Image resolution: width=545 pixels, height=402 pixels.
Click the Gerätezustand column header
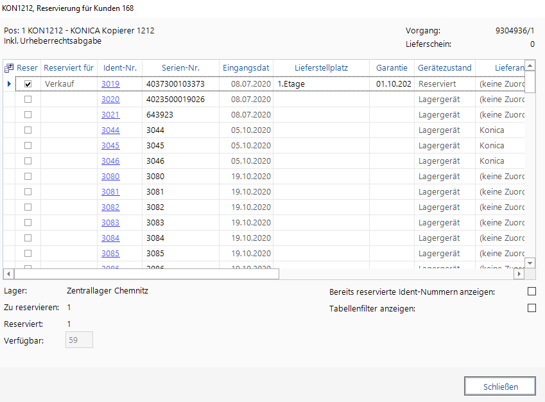point(444,68)
